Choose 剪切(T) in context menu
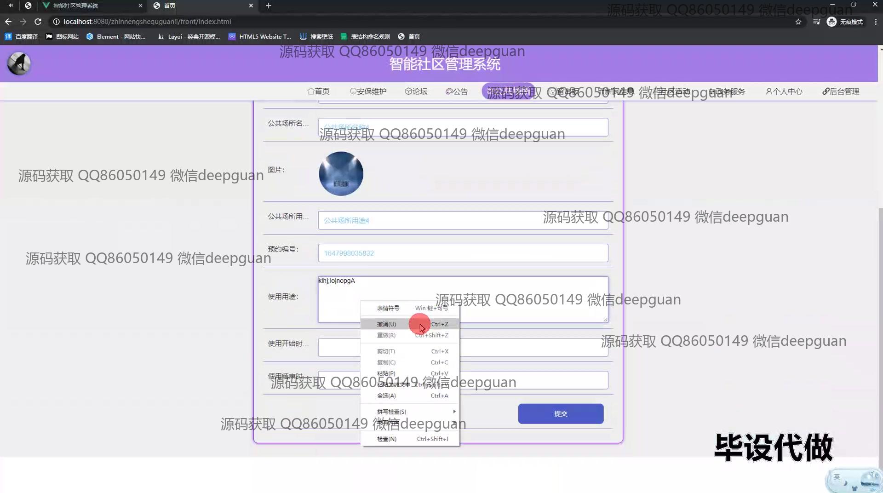 [410, 351]
